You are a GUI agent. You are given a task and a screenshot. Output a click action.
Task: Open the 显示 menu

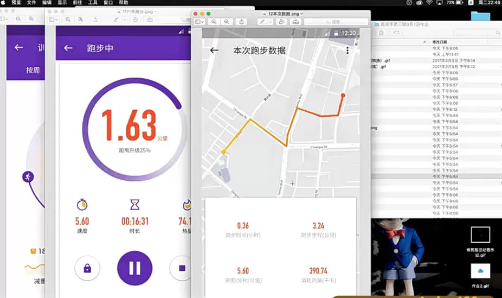[x=62, y=3]
